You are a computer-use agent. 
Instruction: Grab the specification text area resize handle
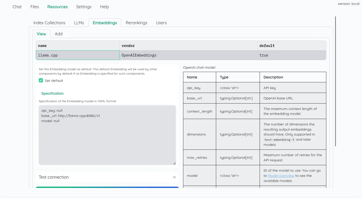pos(174,163)
